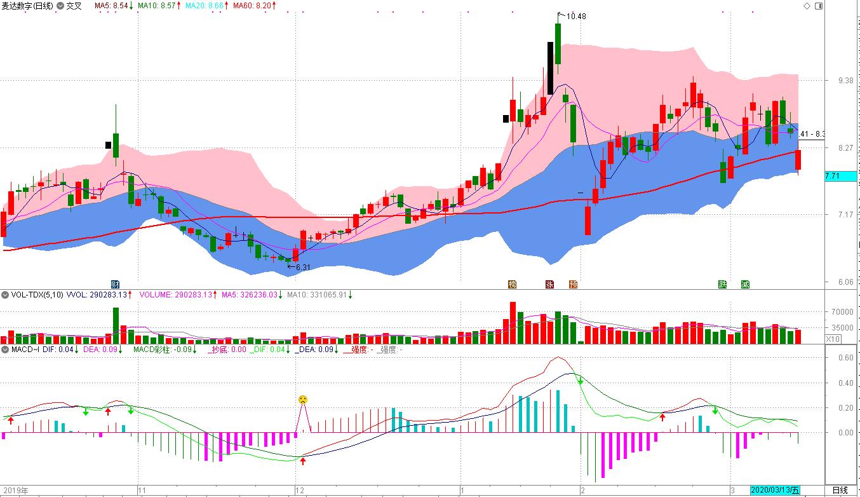Select the 2020/03/13/五 date label
860x497 pixels.
[x=776, y=490]
